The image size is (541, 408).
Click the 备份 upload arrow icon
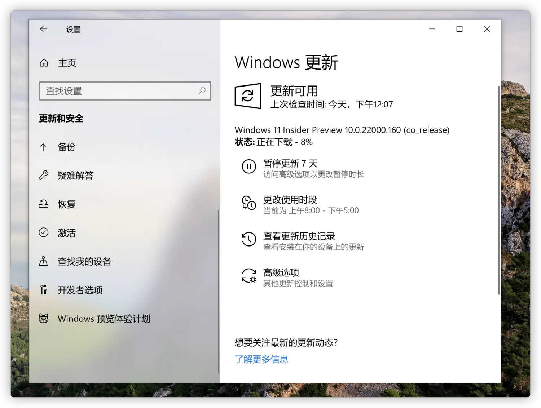[43, 147]
